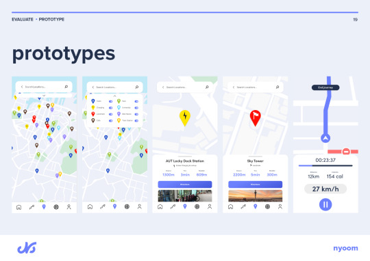Open the globe tab on filter panel screen
The width and height of the screenshot is (370, 261).
127,206
